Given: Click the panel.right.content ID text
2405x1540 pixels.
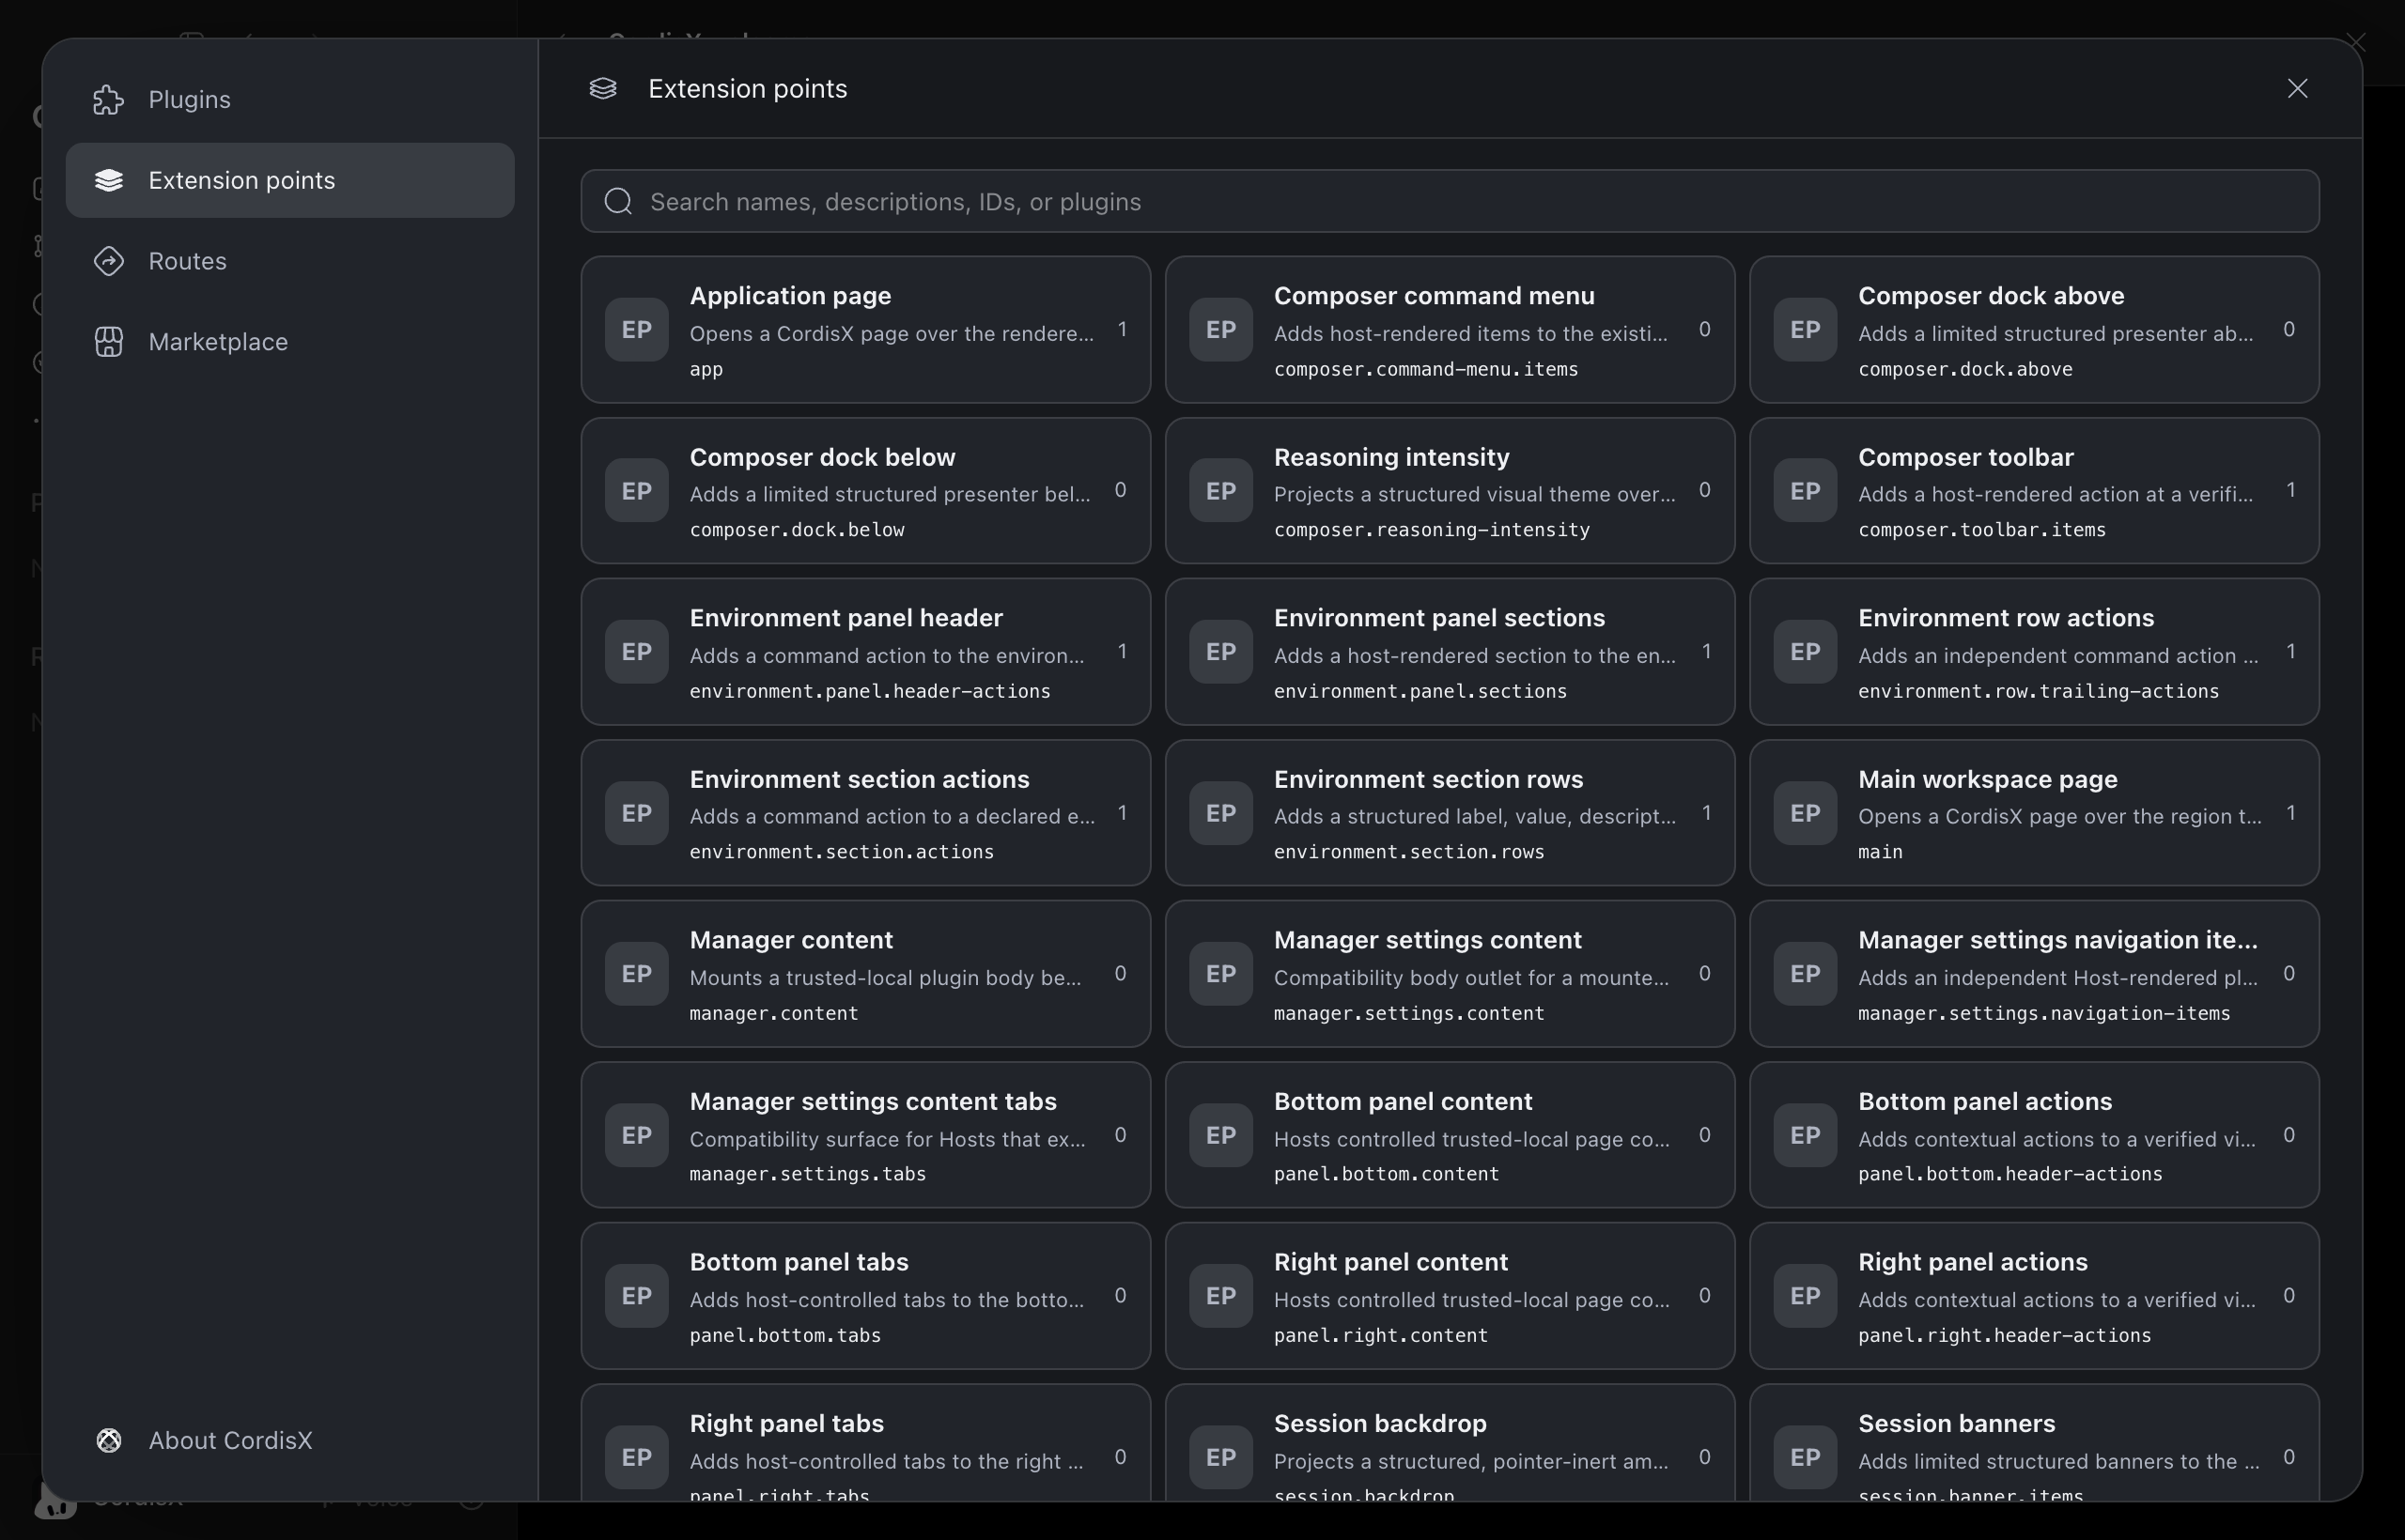Looking at the screenshot, I should pos(1381,1335).
